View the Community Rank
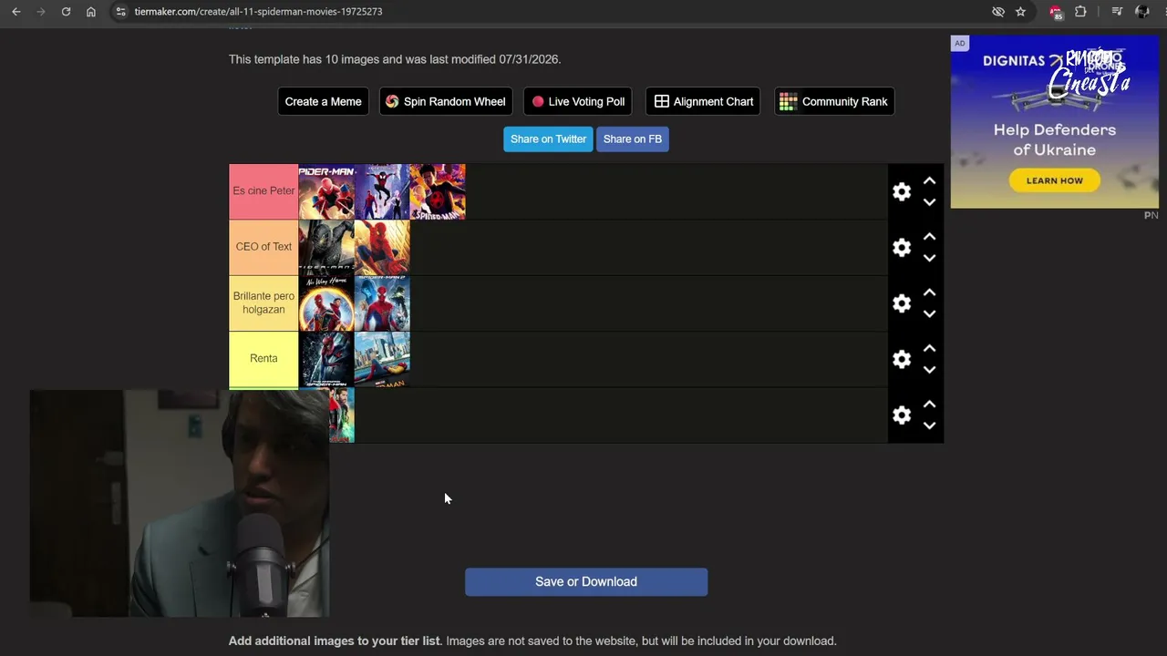This screenshot has height=656, width=1167. pyautogui.click(x=834, y=101)
